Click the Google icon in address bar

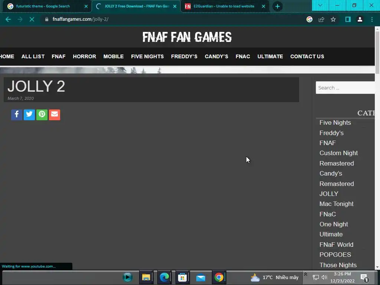(x=309, y=19)
